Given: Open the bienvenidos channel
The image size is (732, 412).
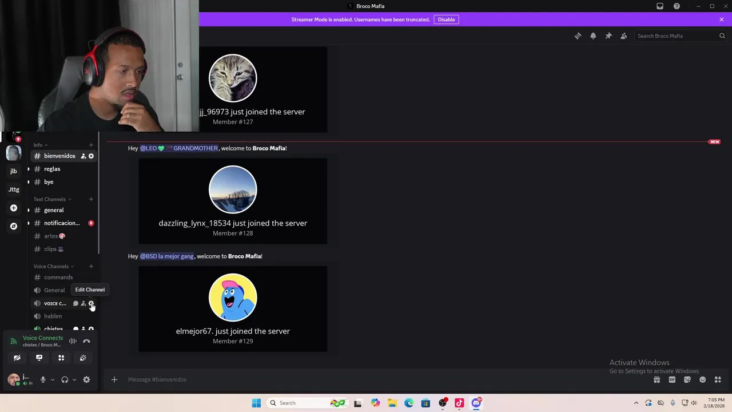Looking at the screenshot, I should [x=59, y=156].
